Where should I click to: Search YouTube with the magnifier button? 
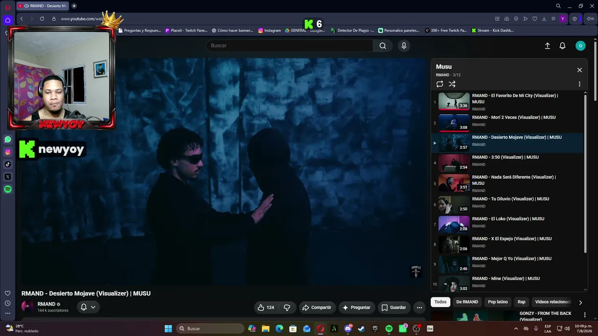tap(383, 46)
